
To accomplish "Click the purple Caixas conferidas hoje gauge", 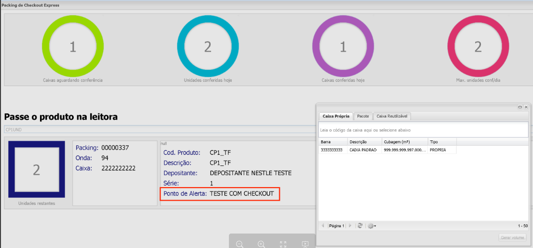I will [343, 46].
